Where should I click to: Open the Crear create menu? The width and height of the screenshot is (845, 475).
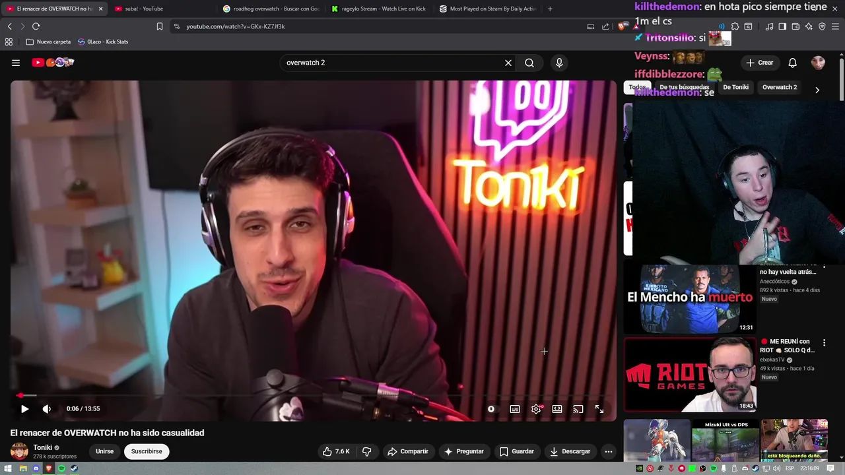(x=760, y=63)
